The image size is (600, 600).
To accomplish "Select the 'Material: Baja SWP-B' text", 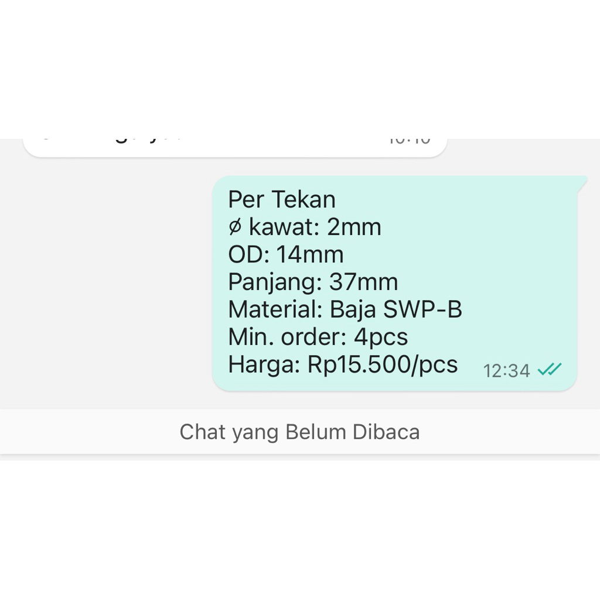I will (x=345, y=309).
